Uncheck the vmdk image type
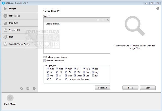This screenshot has height=111, width=162. 75,76
